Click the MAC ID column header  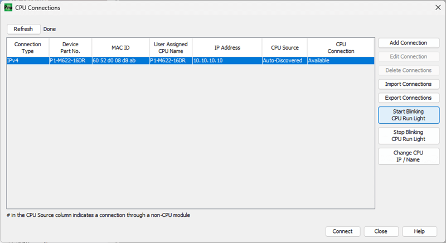point(120,47)
